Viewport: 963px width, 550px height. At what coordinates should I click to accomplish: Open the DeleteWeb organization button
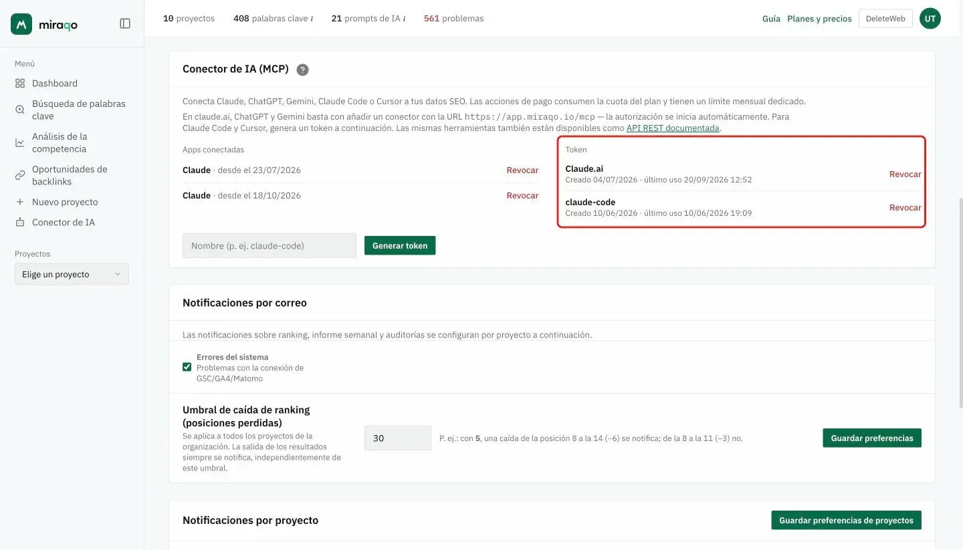pyautogui.click(x=885, y=19)
